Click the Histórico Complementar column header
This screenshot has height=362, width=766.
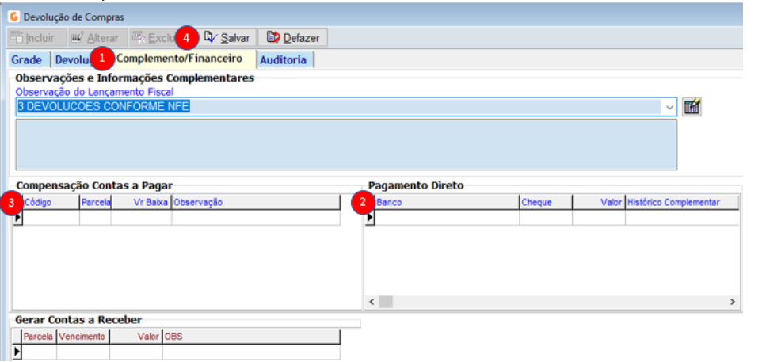pos(682,202)
